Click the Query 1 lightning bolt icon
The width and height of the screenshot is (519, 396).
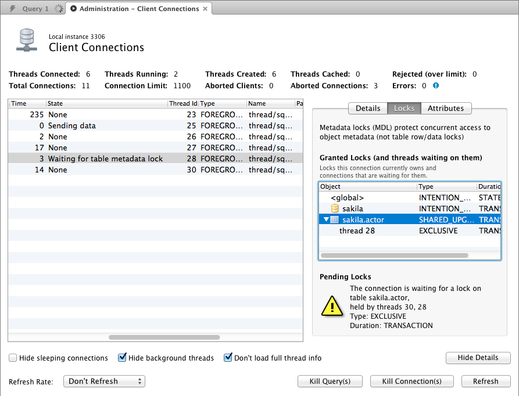point(13,9)
